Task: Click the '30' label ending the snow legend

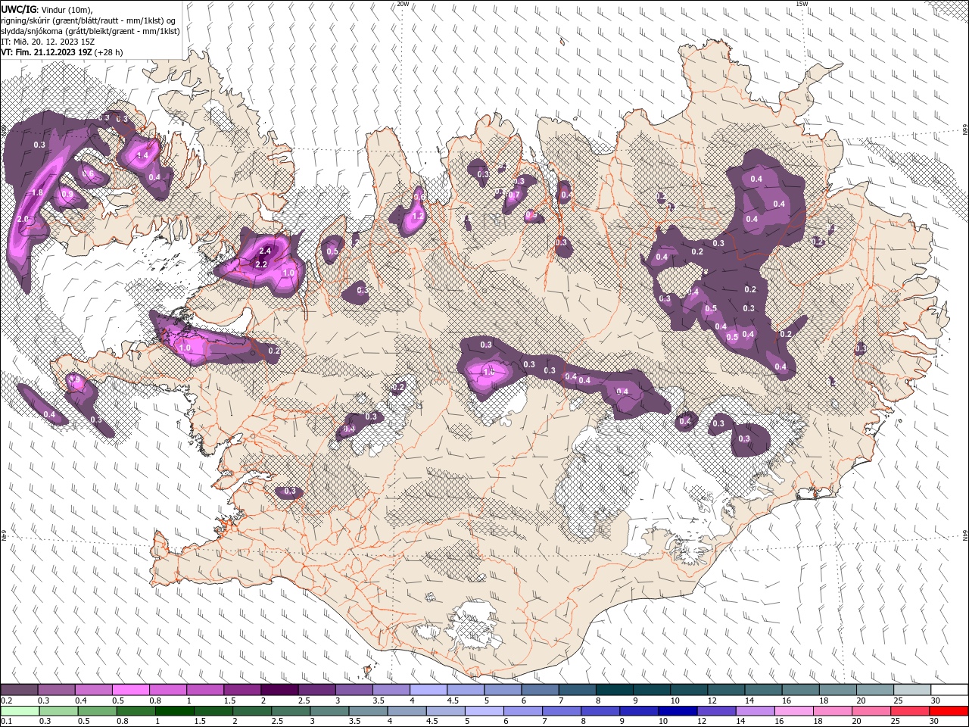Action: coord(936,700)
